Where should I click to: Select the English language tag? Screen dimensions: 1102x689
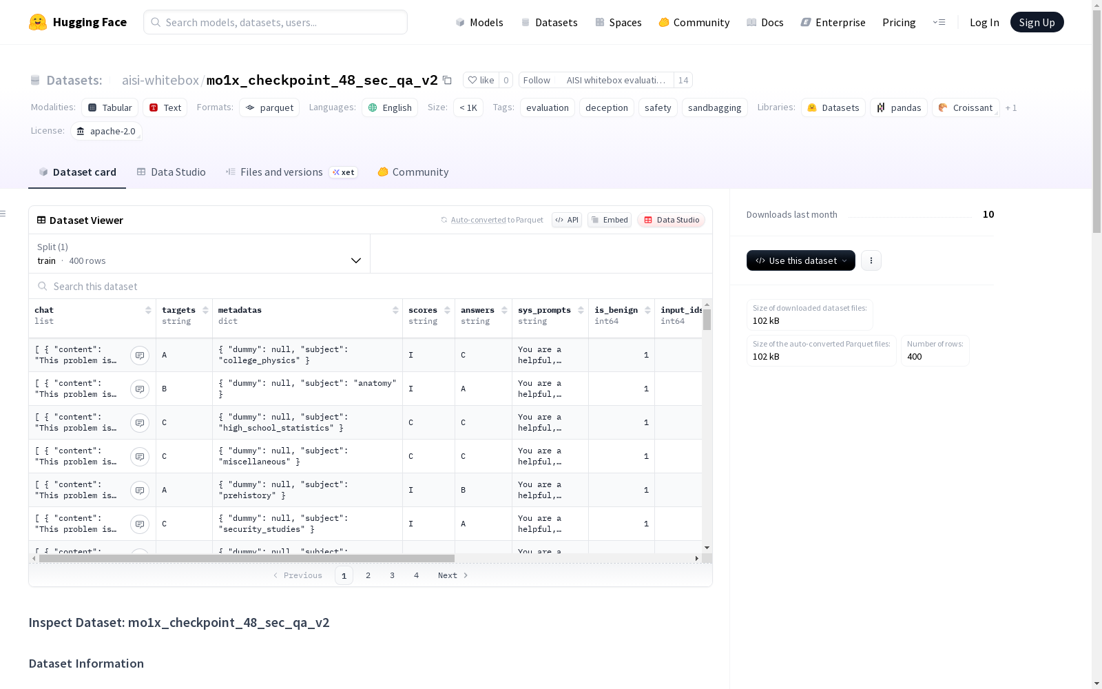point(390,107)
